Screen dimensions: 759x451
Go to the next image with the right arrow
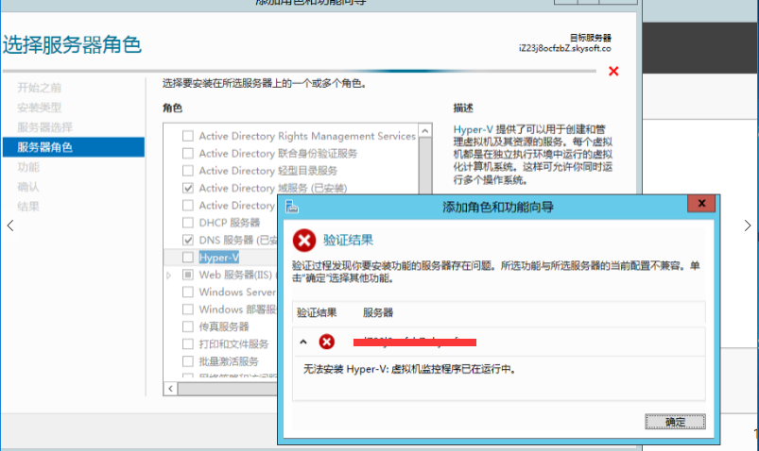coord(748,225)
